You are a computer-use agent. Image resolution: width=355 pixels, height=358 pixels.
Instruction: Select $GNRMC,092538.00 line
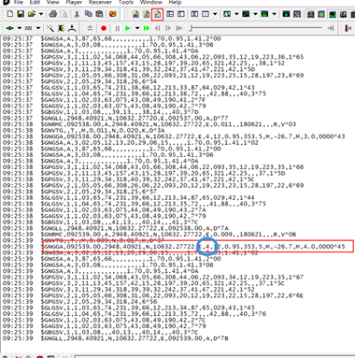[x=168, y=124]
